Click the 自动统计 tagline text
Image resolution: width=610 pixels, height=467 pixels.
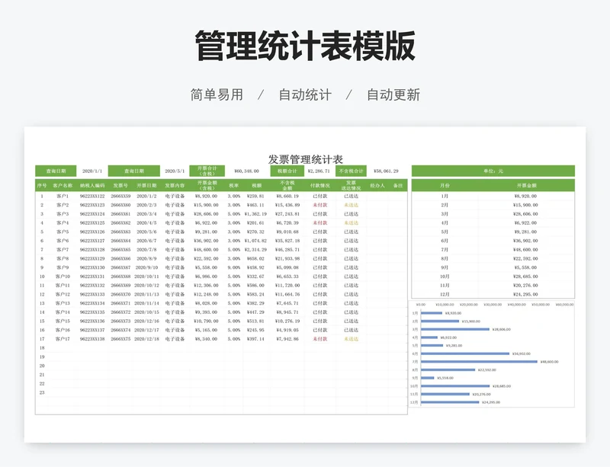(x=305, y=95)
